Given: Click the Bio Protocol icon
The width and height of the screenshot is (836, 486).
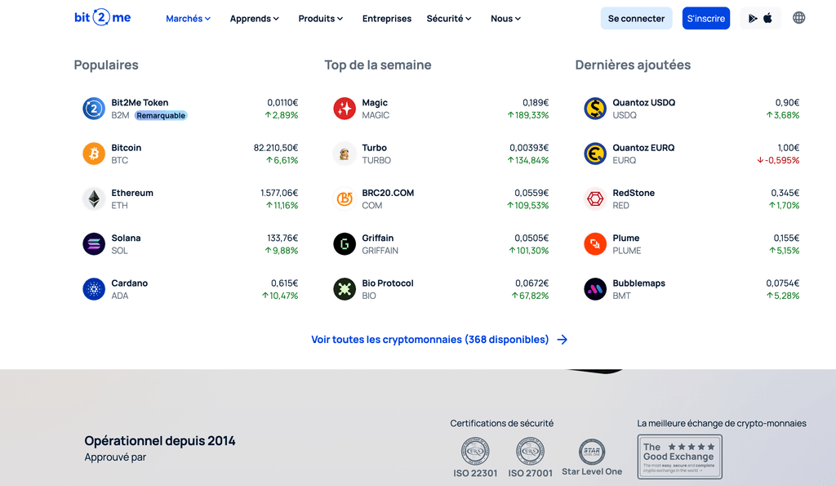Looking at the screenshot, I should [x=344, y=288].
